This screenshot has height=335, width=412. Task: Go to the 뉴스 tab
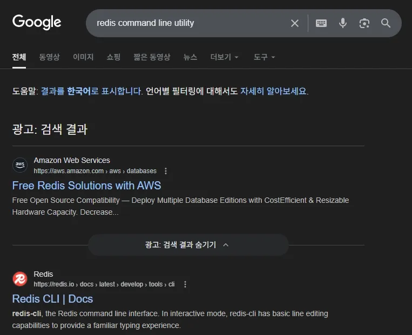(190, 57)
